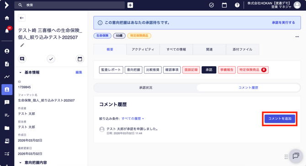Go back with the left arrow button
This screenshot has height=166, width=306.
point(21,18)
